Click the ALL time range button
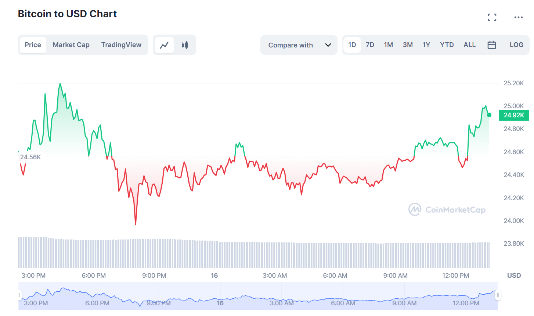 [469, 45]
